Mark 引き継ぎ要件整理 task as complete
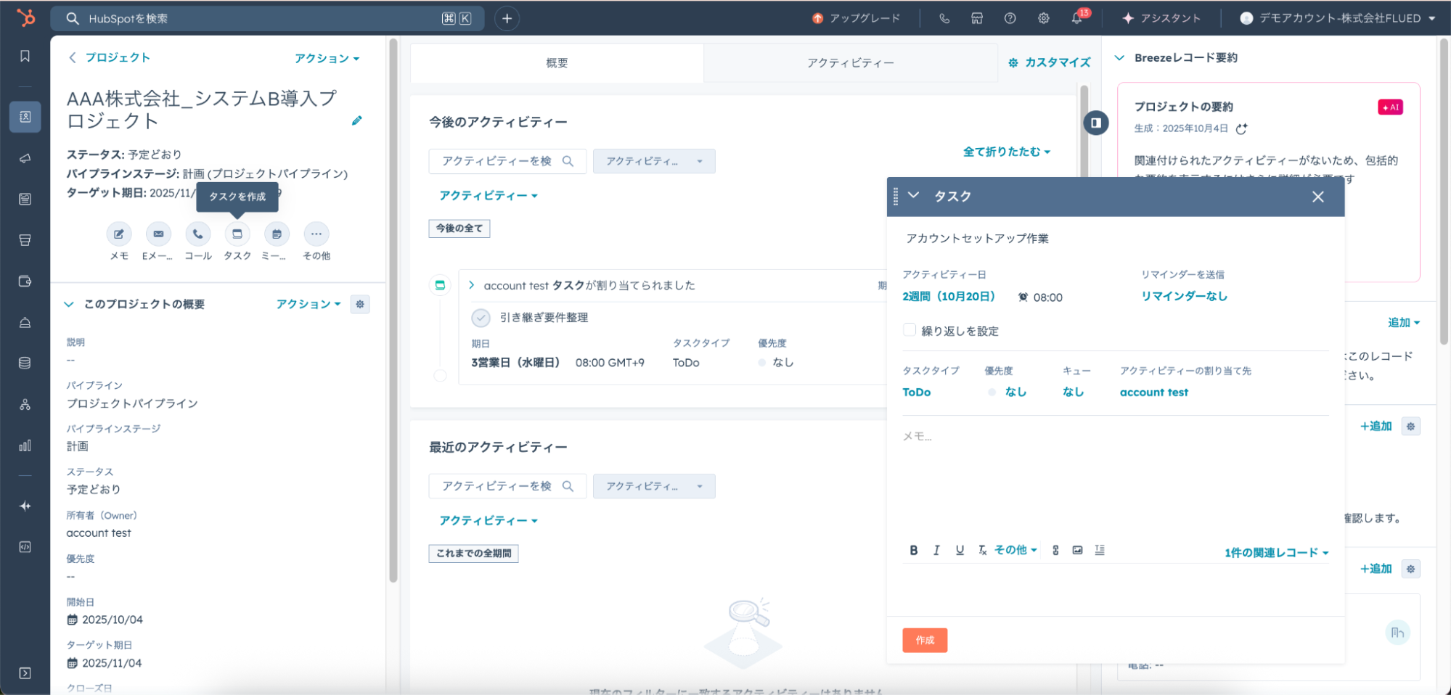 481,318
